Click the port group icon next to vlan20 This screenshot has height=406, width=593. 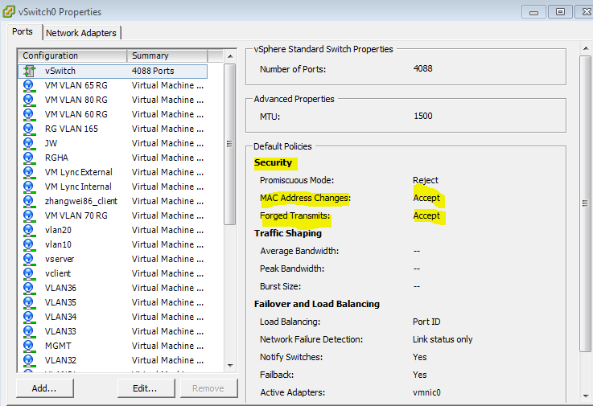point(29,230)
